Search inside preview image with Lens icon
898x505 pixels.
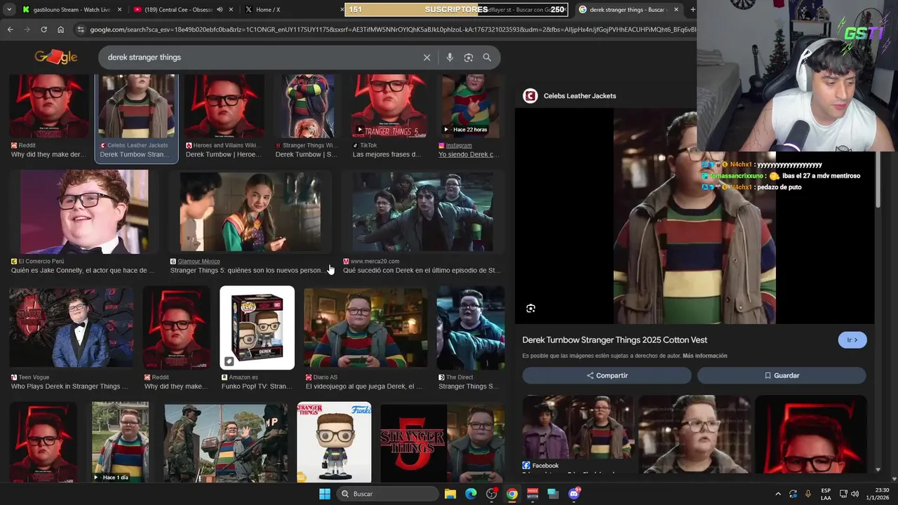coord(531,308)
